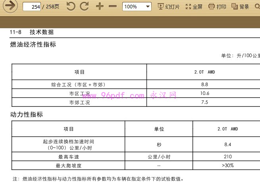Zoom out with the minus icon

113,6
